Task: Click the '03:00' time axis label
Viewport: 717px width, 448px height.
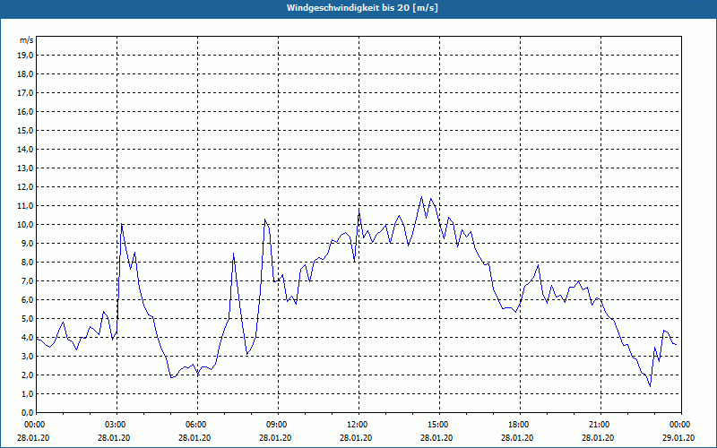Action: tap(117, 425)
